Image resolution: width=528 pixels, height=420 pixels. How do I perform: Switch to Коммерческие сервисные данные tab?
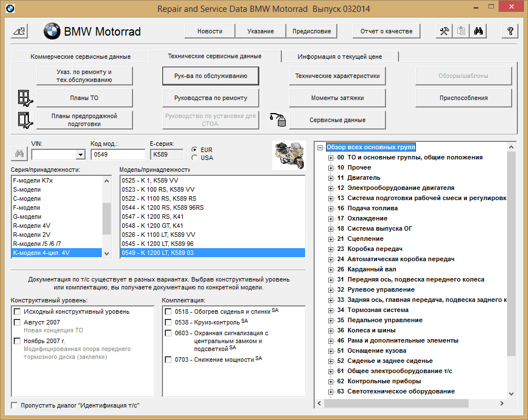pyautogui.click(x=80, y=57)
